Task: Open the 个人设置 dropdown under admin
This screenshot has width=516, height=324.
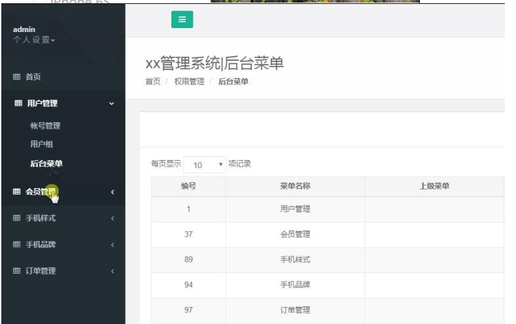Action: click(x=34, y=40)
